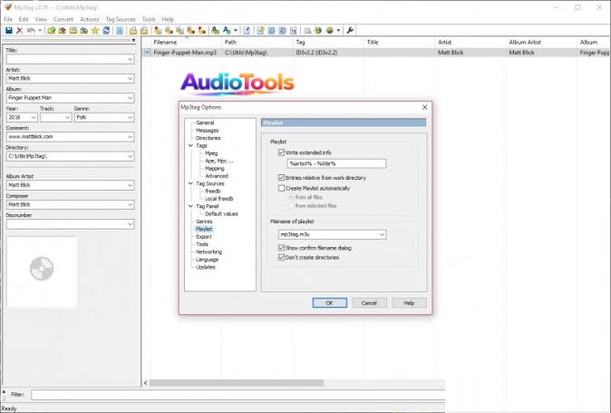
Task: Select the From selected files radio button
Action: point(291,205)
